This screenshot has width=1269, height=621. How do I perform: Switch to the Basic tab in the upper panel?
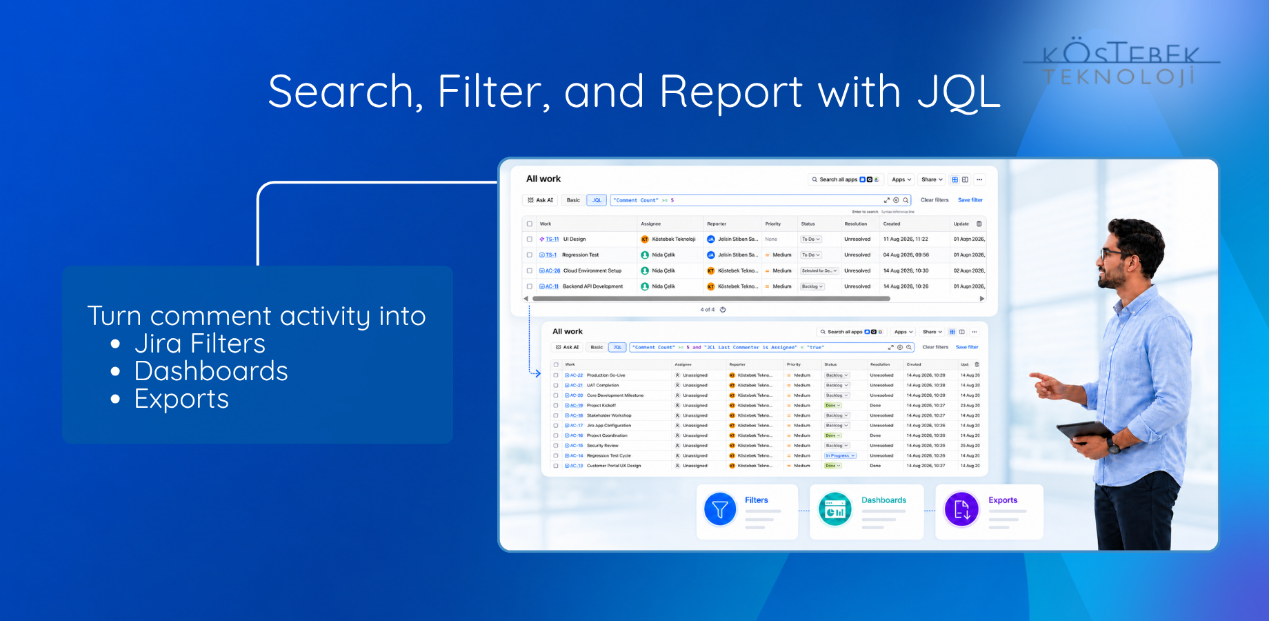(573, 200)
